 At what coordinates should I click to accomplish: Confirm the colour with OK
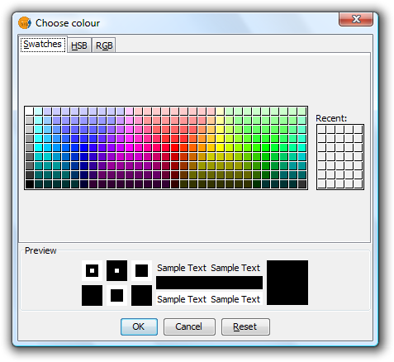(139, 326)
